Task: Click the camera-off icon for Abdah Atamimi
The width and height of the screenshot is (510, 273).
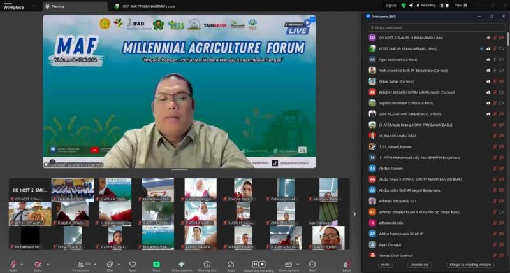Action: tap(501, 169)
